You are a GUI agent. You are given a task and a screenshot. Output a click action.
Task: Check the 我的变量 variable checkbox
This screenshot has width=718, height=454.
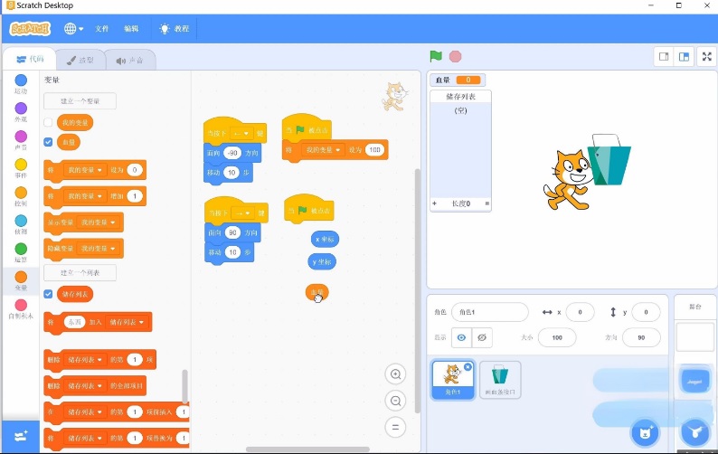tap(49, 121)
